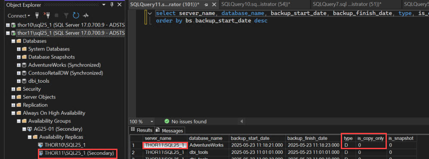The height and width of the screenshot is (159, 429).
Task: Toggle the Object Explorer auto-hide pin
Action: click(x=111, y=5)
